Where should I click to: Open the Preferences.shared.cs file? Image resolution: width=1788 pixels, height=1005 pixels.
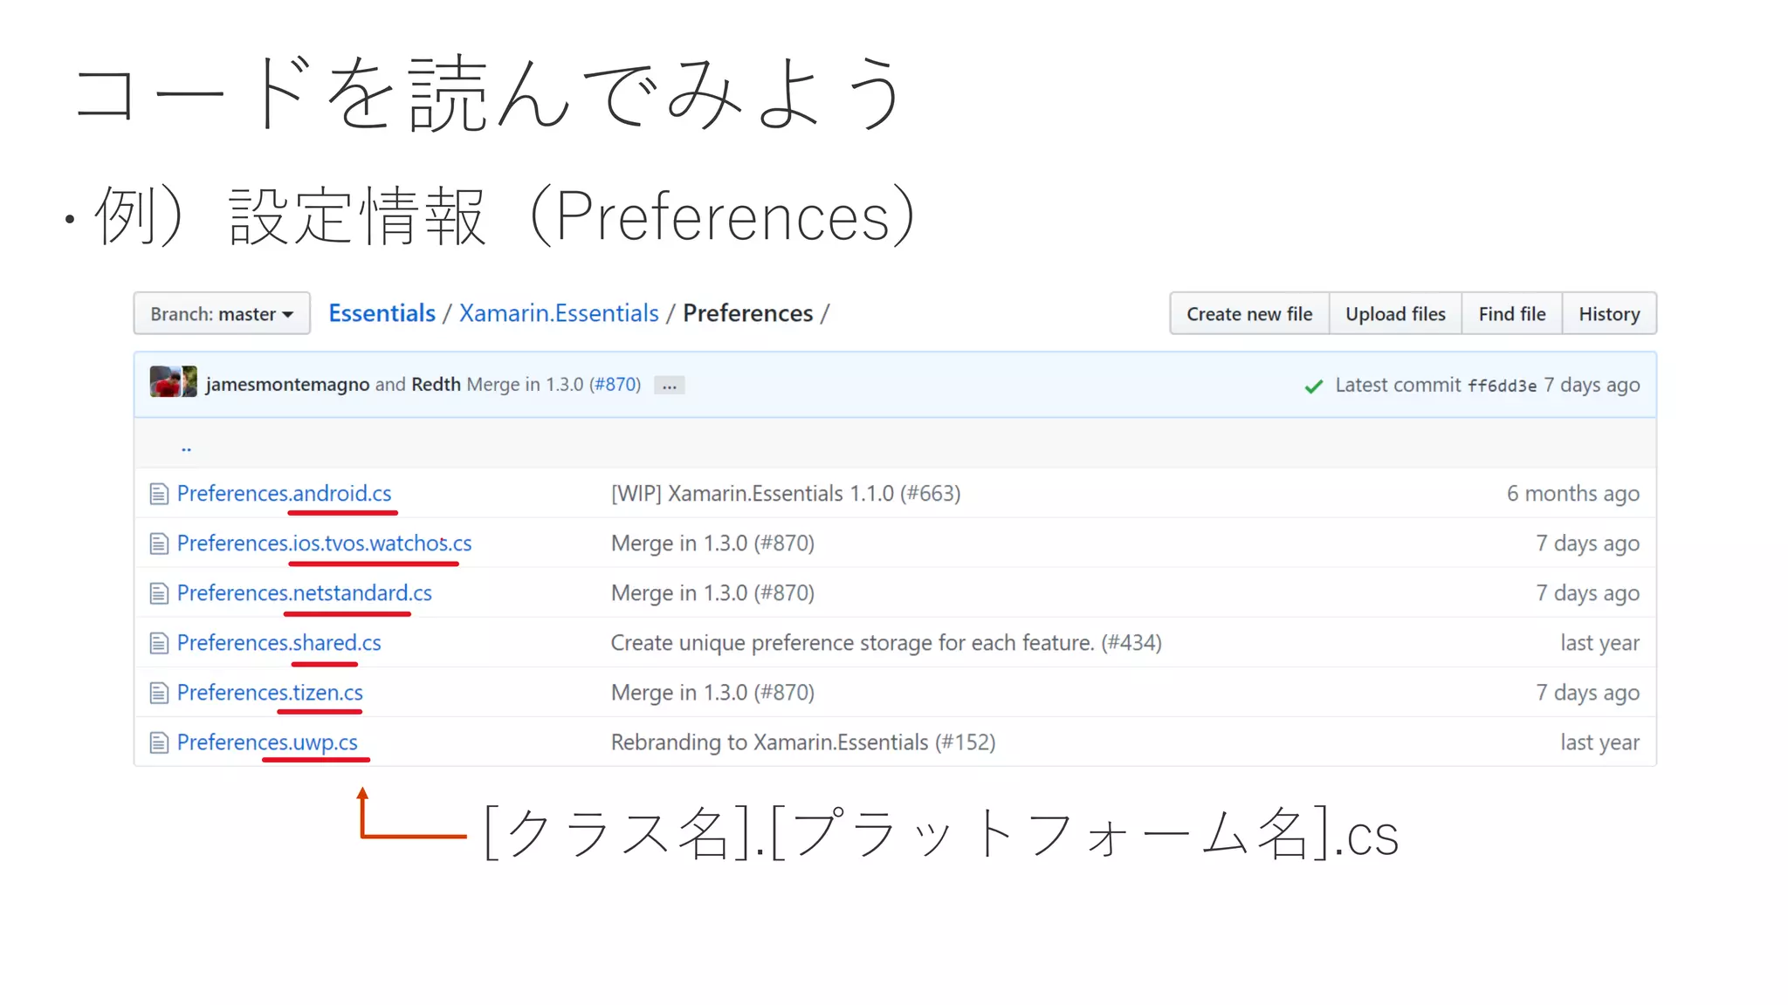[x=279, y=643]
